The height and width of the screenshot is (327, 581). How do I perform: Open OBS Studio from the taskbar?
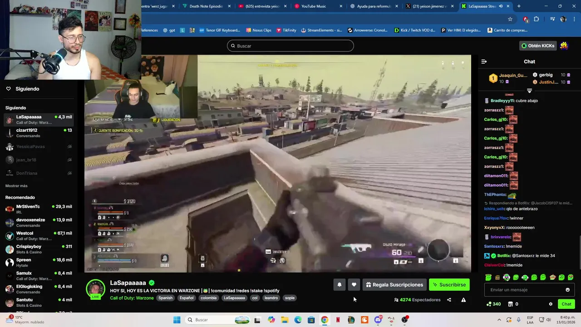405,320
